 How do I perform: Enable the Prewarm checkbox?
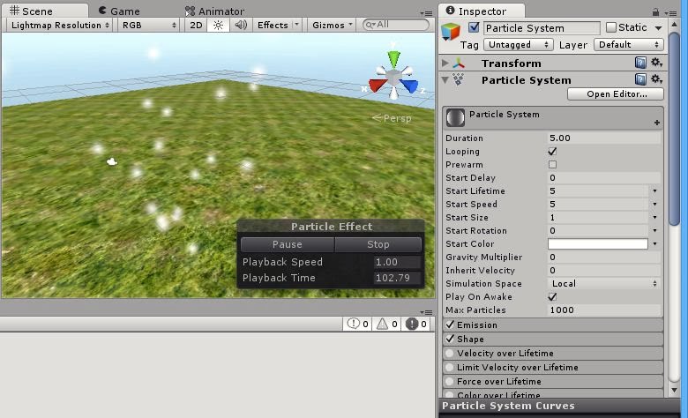pyautogui.click(x=553, y=165)
